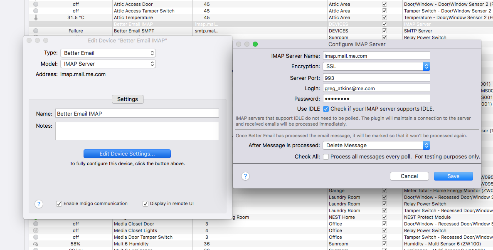Screen dimensions: 493x250
Task: Toggle Enable Indigo communication checkbox
Action: pos(59,204)
